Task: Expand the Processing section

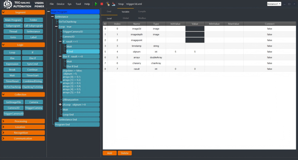Action: 23,121
